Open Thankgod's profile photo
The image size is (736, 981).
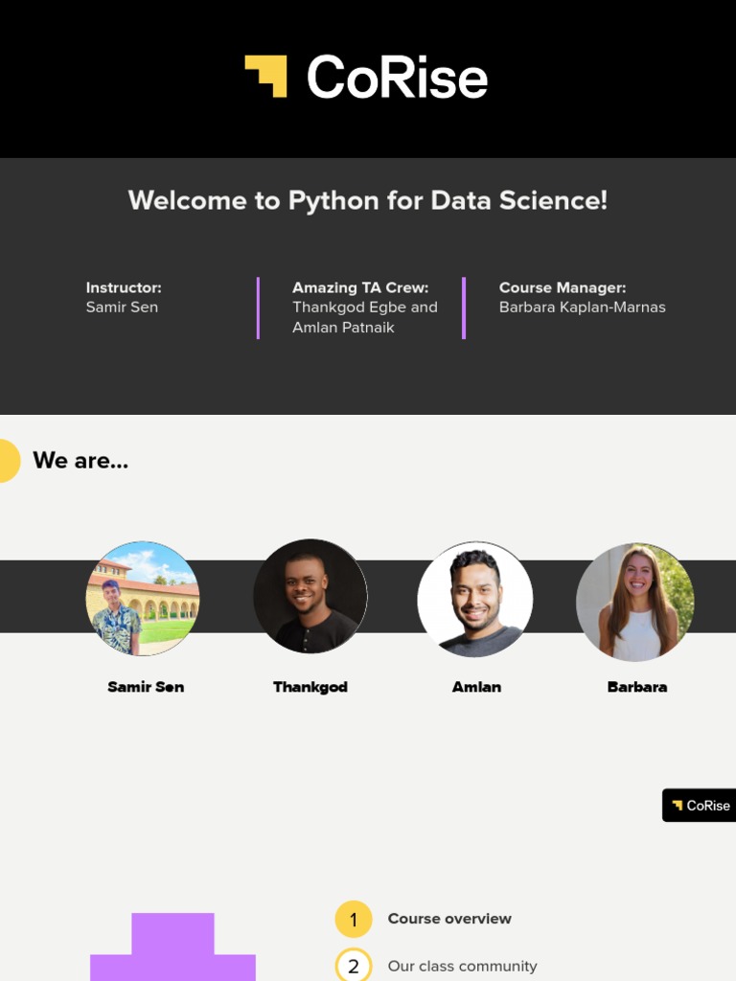[x=310, y=597]
